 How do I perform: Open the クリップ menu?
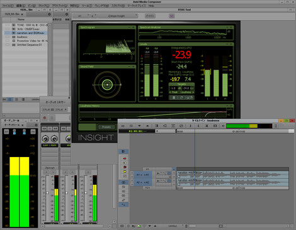pyautogui.click(x=44, y=6)
